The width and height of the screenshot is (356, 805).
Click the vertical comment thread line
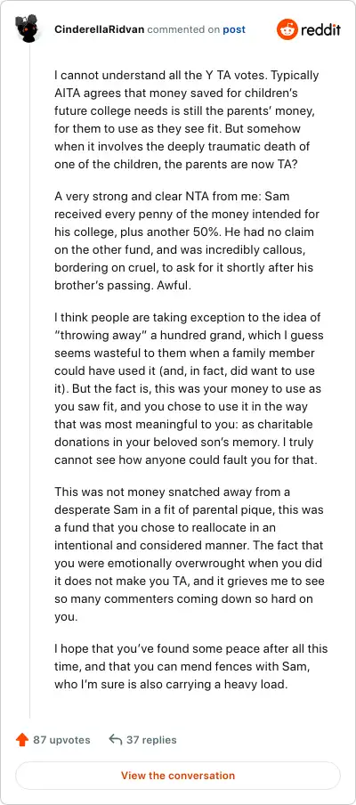click(29, 380)
